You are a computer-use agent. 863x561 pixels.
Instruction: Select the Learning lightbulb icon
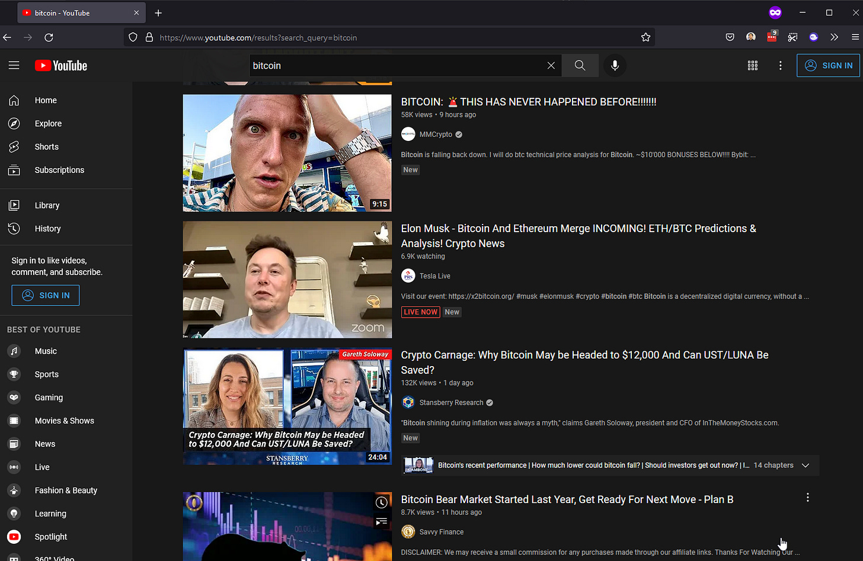(14, 514)
